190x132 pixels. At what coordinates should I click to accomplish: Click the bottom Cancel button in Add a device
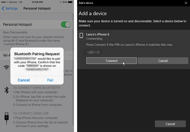click(x=170, y=124)
